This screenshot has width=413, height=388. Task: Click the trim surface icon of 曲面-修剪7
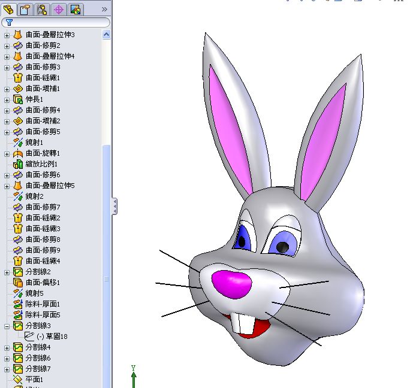click(18, 207)
